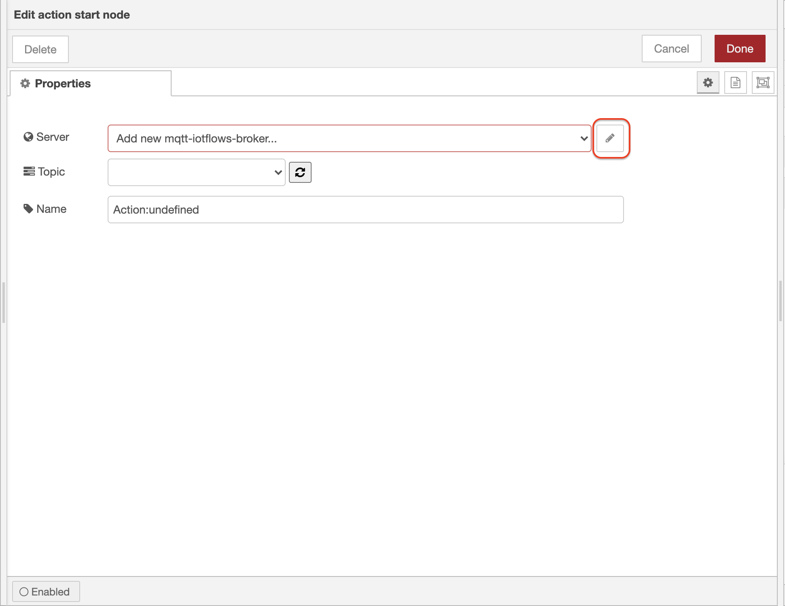Click the right panel resize handle
Image resolution: width=785 pixels, height=606 pixels.
pos(780,301)
